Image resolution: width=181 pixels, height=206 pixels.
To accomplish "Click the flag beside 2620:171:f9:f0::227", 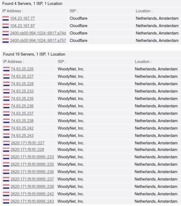I will (x=6, y=143).
